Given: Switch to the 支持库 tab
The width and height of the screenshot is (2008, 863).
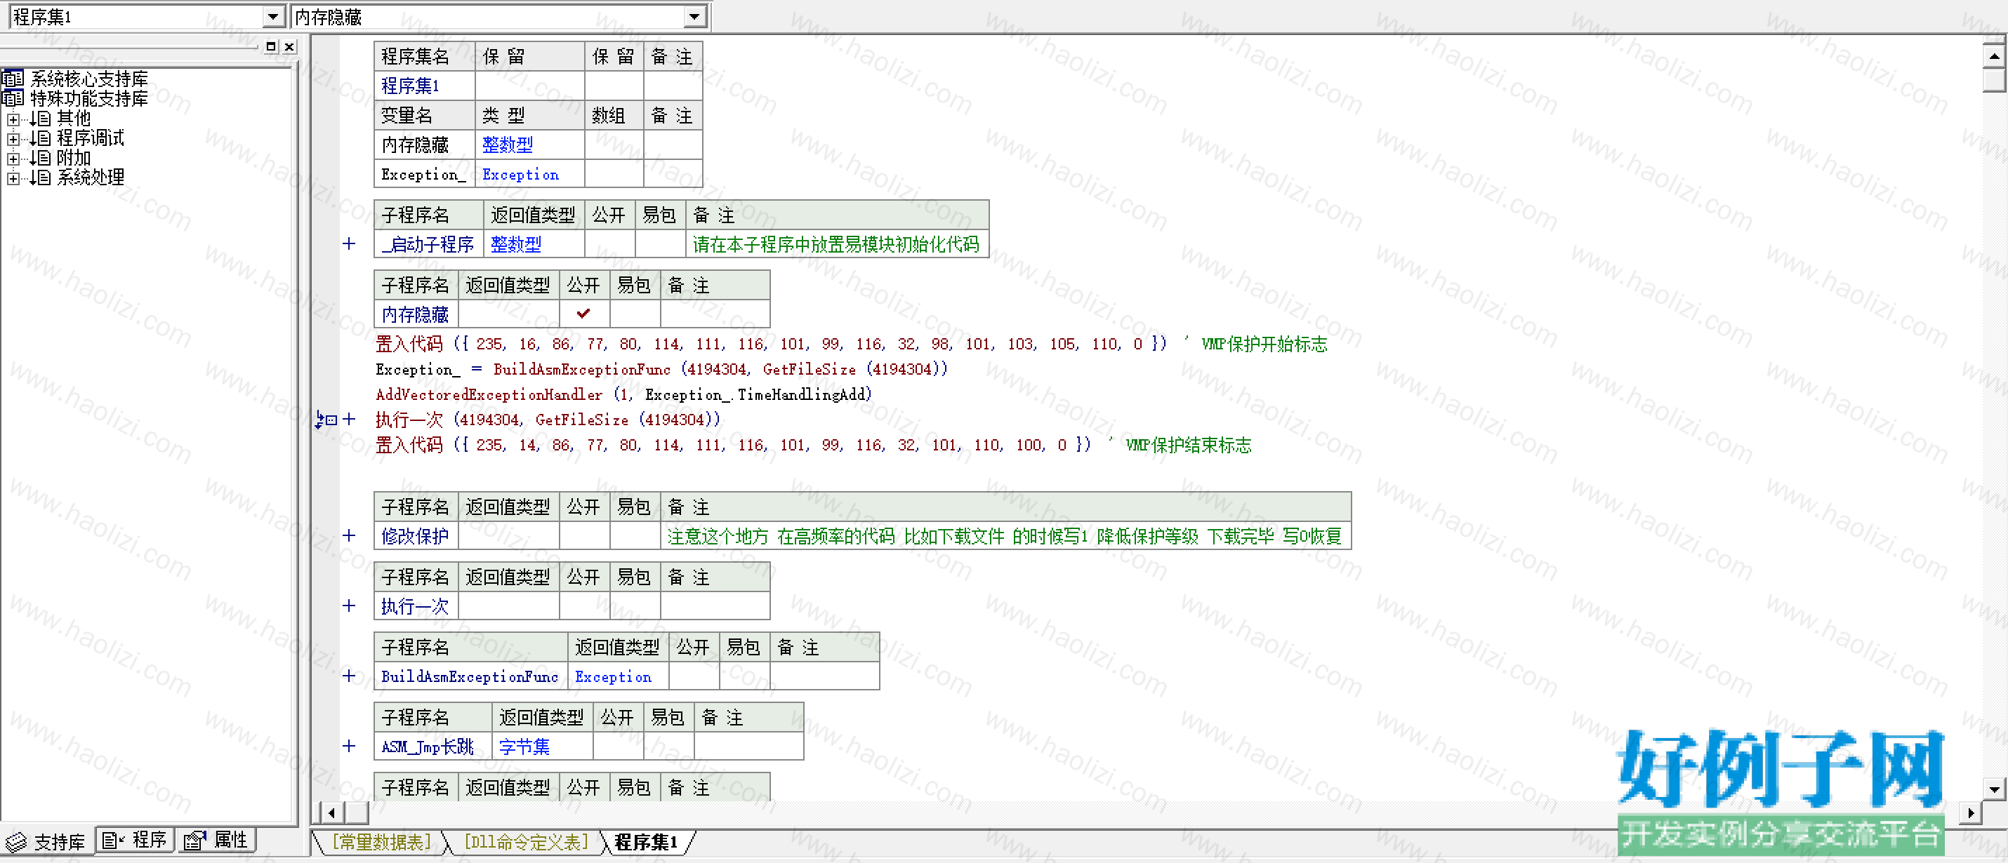Looking at the screenshot, I should pos(46,842).
